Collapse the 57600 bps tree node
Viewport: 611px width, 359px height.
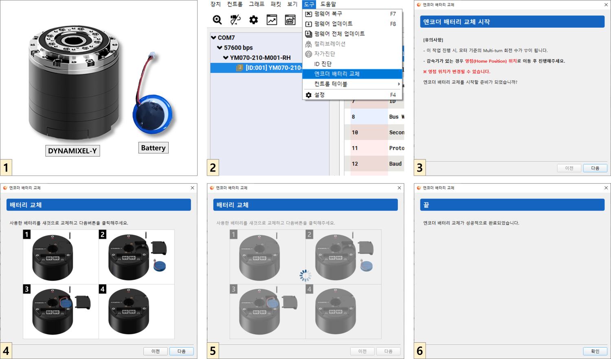click(220, 48)
